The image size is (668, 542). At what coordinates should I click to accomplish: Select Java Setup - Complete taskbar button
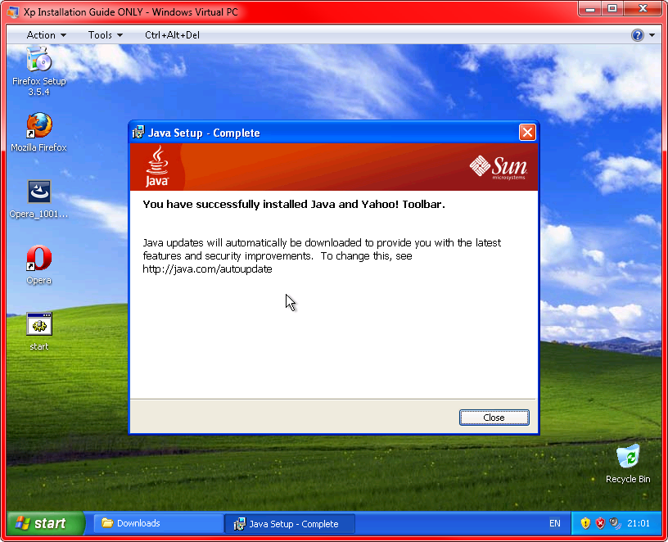coord(290,524)
